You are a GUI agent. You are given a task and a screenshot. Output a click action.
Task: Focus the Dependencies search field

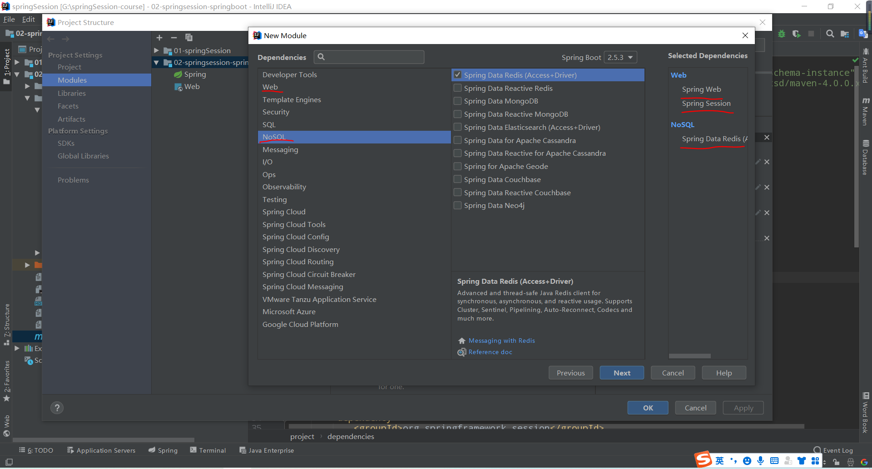[369, 57]
